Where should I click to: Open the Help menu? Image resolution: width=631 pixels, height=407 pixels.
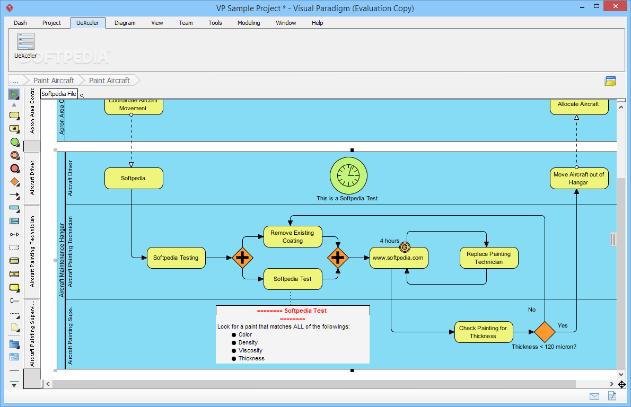(317, 23)
